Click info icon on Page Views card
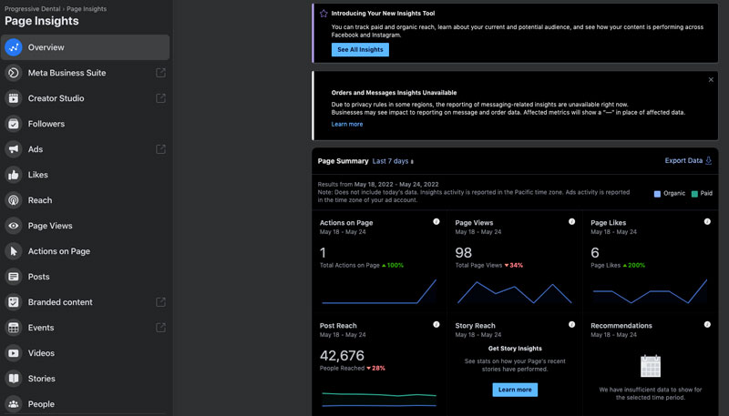 click(x=572, y=222)
